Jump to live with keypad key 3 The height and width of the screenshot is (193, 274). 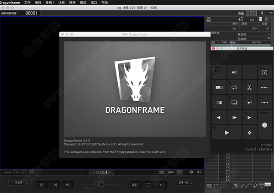(x=249, y=117)
